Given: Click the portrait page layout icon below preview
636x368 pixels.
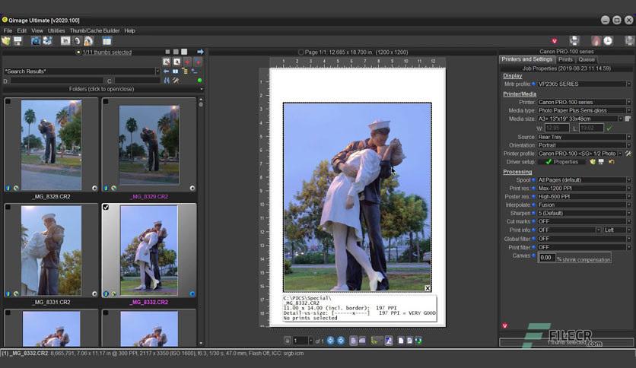Looking at the screenshot, I should point(353,341).
